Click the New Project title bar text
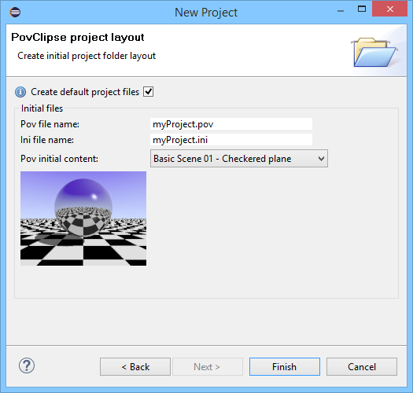The image size is (413, 393). [x=206, y=13]
